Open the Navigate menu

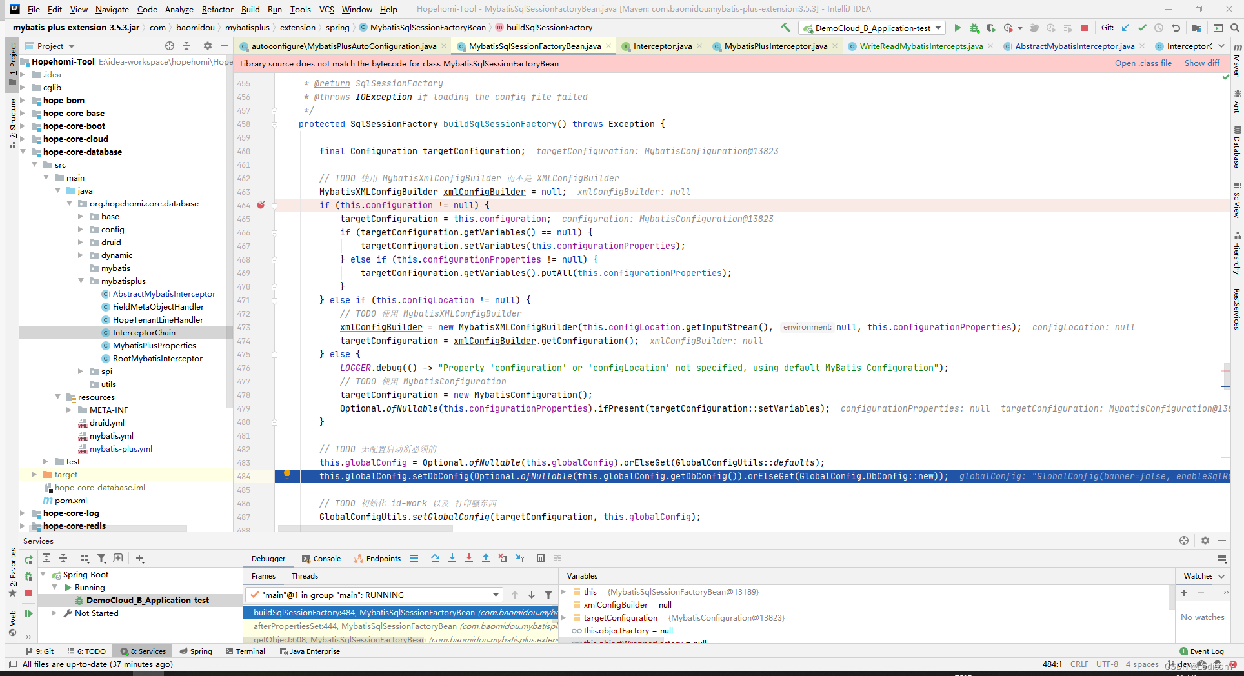click(x=112, y=9)
